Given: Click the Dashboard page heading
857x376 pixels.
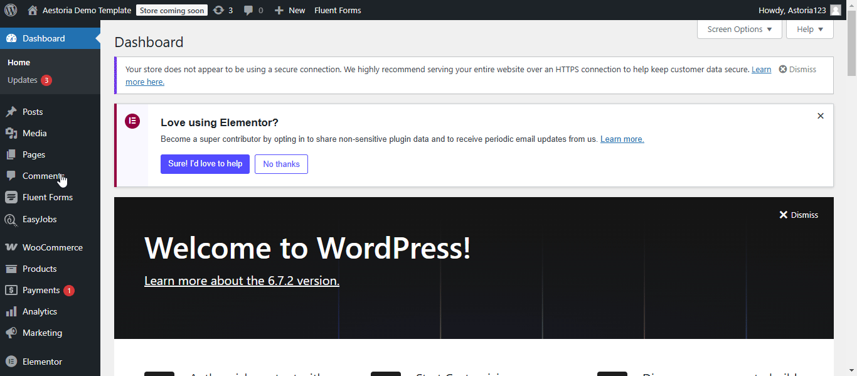Looking at the screenshot, I should pos(149,42).
